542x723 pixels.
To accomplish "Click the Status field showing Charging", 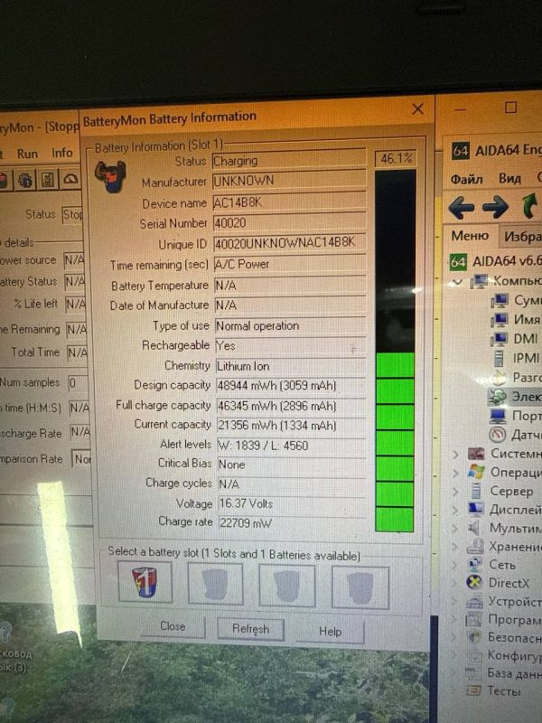I will (x=288, y=161).
